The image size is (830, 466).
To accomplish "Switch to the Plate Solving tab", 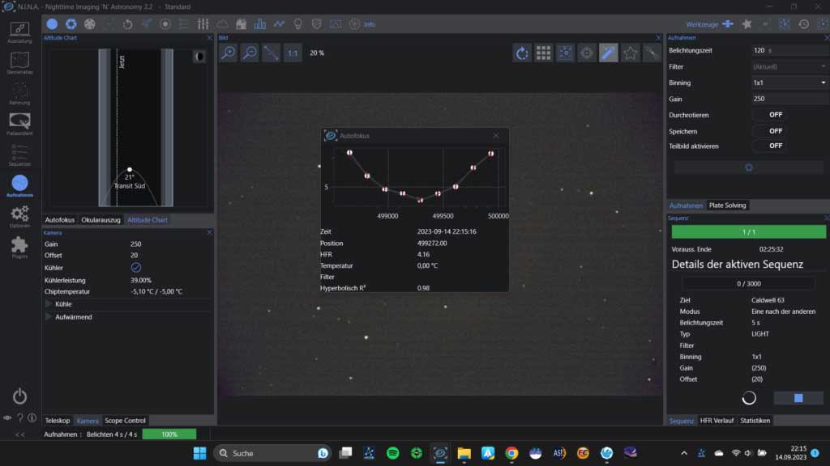I will point(726,205).
